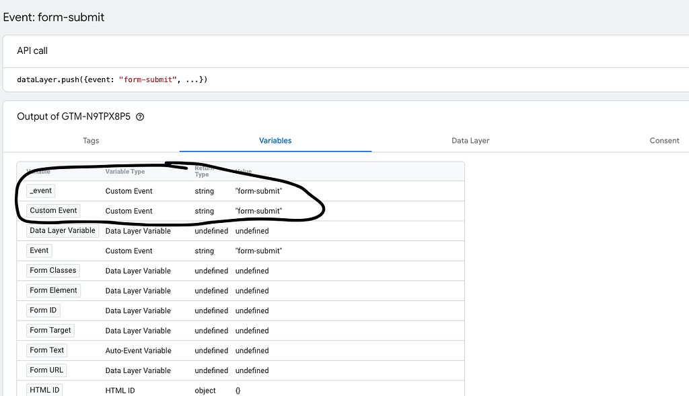Open the Form URL variable

point(46,370)
